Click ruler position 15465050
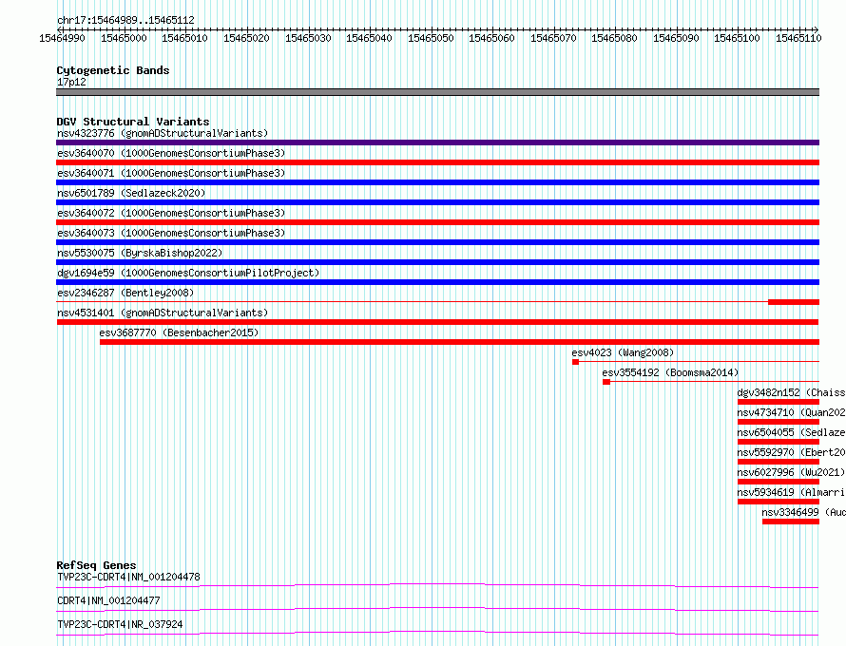 (431, 38)
